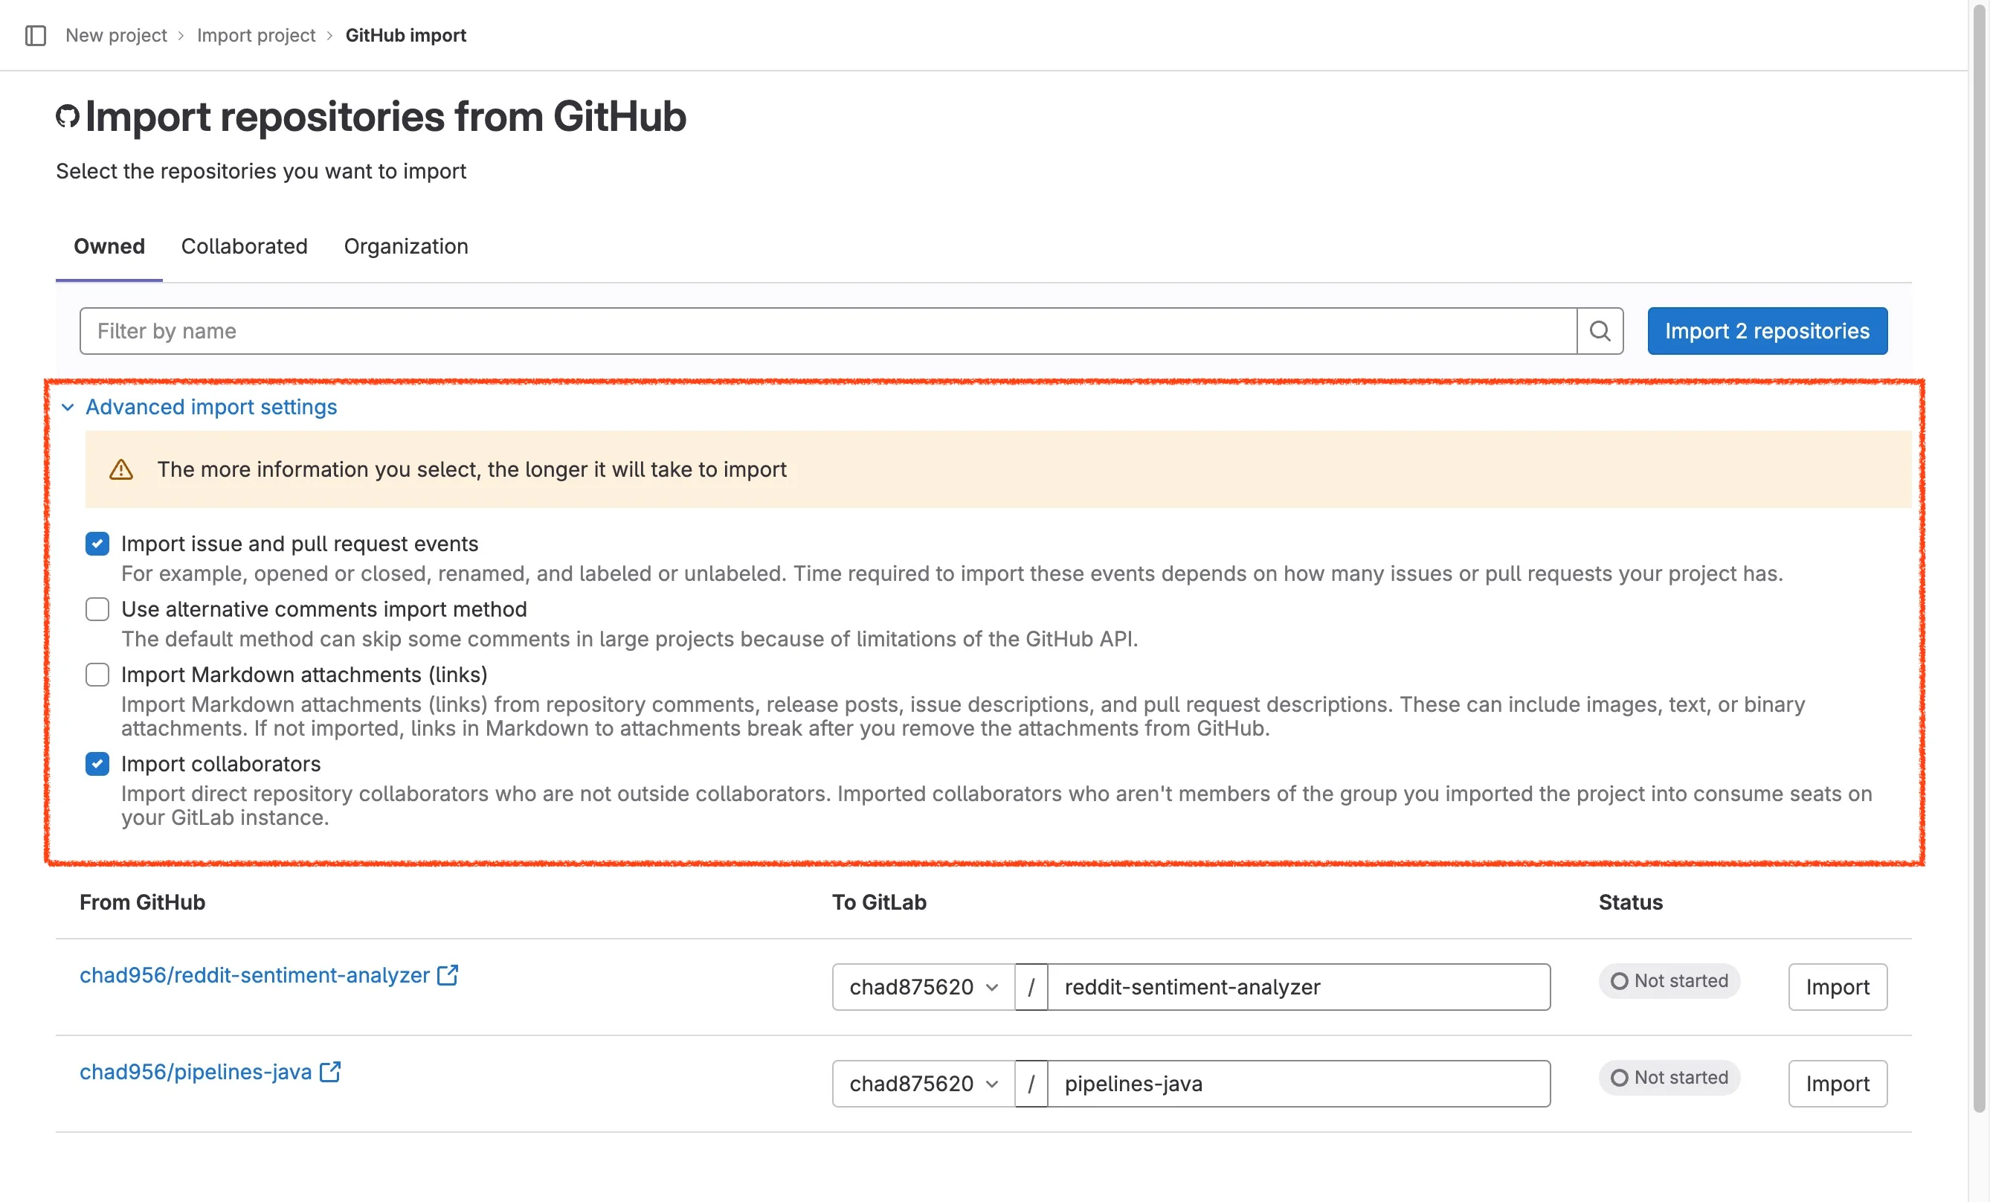Screen dimensions: 1990x1202
Task: Switch to the Collaborated tab
Action: click(244, 246)
